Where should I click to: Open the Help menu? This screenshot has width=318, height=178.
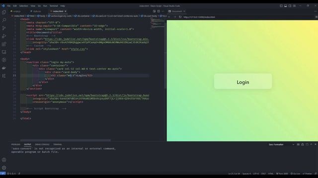coord(63,6)
